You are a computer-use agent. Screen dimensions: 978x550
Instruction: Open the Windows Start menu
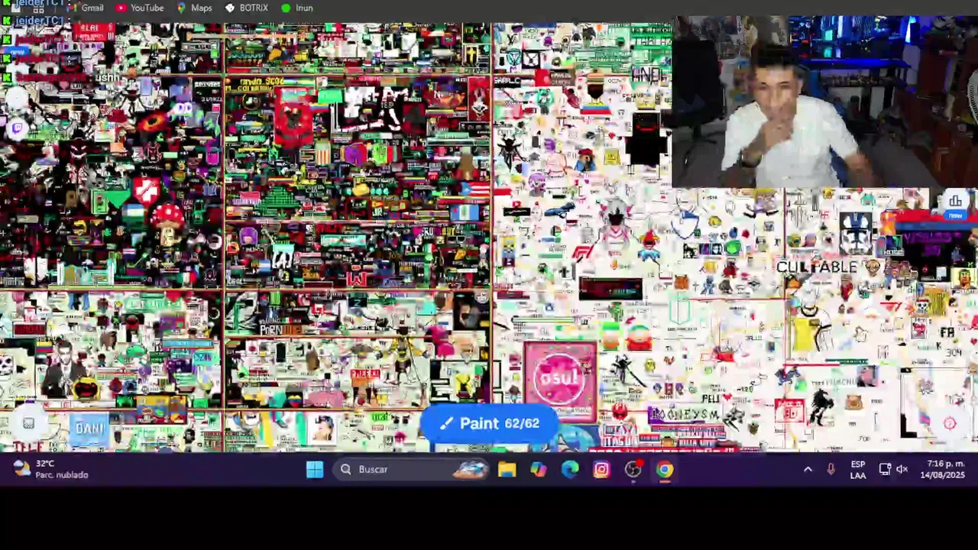[x=315, y=469]
